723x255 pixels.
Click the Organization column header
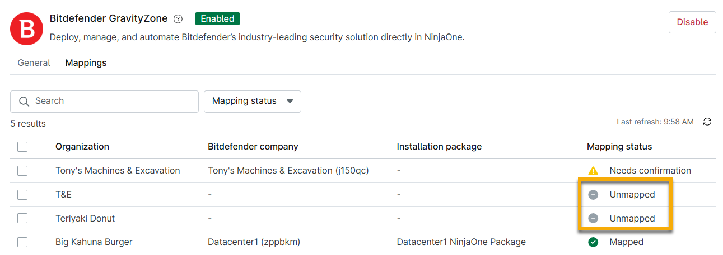tap(82, 147)
